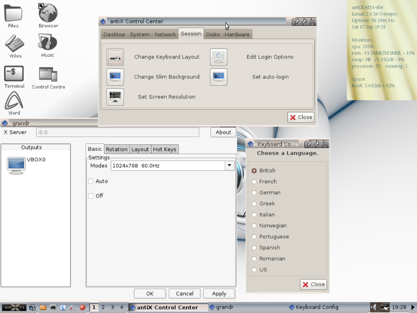
Task: Click the Keyboard Config window menu icon
Action: click(x=250, y=144)
